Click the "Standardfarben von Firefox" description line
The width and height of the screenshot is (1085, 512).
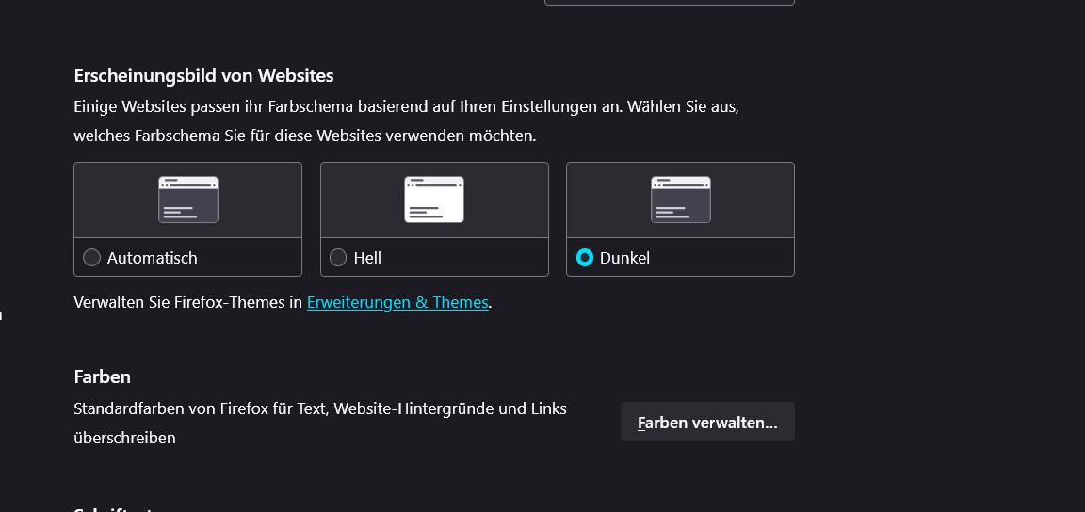coord(320,408)
